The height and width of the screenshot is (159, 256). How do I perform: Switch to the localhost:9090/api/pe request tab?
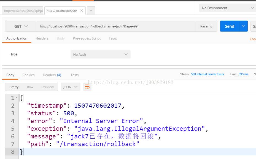23,11
